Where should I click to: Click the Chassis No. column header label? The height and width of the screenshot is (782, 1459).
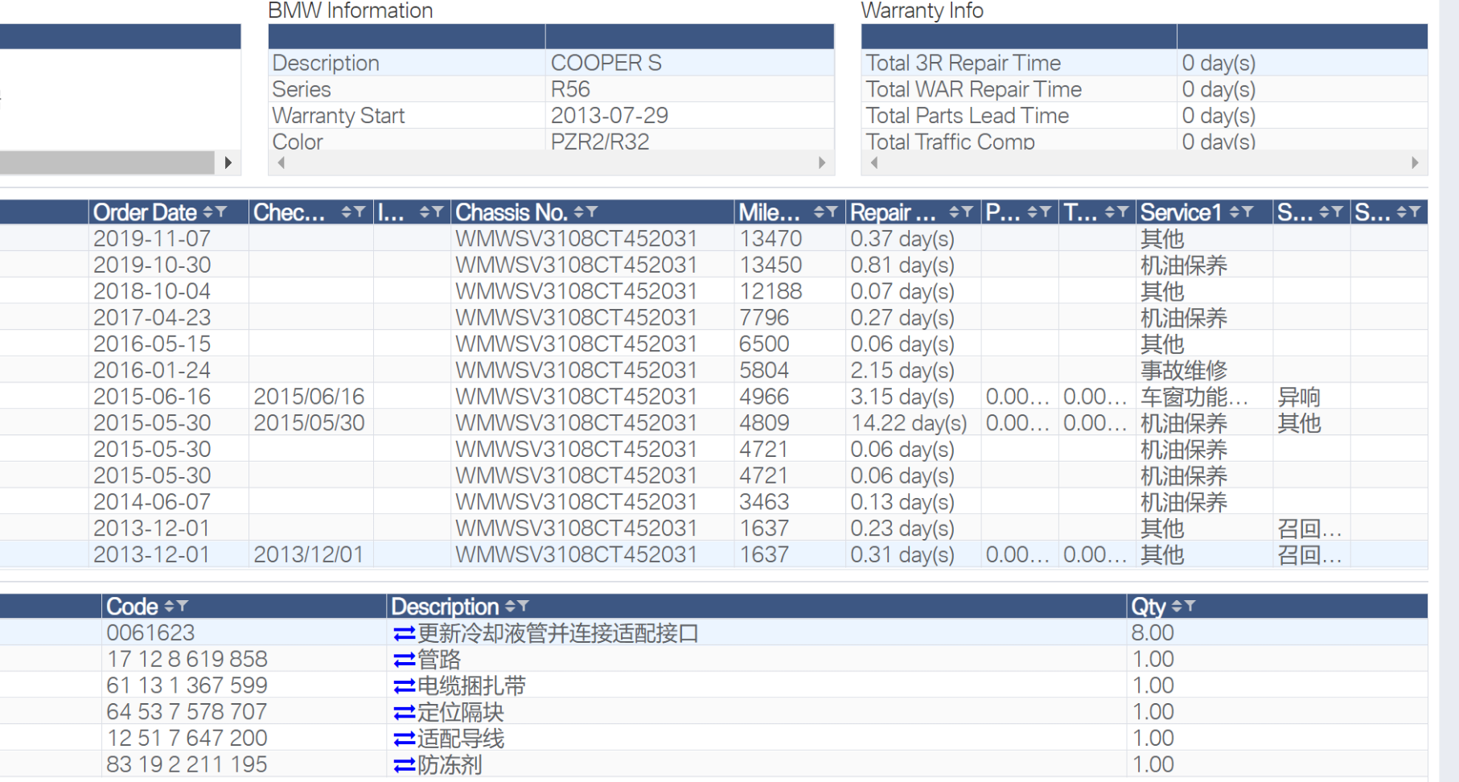(x=512, y=212)
